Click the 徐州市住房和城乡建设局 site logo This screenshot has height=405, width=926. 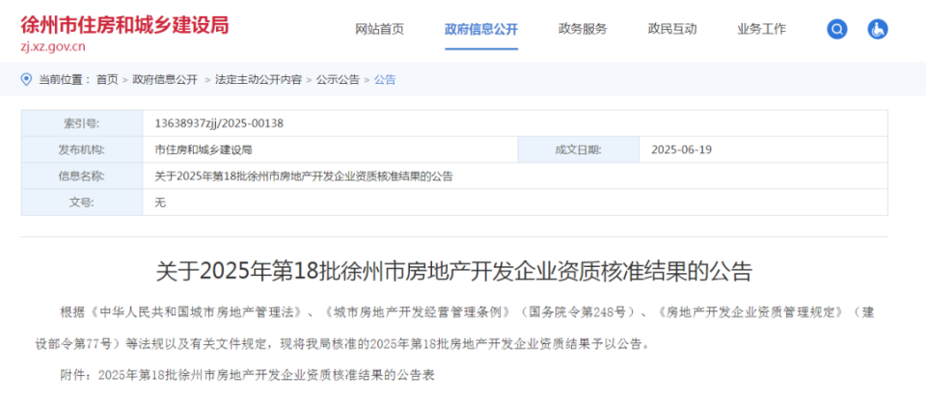[124, 25]
